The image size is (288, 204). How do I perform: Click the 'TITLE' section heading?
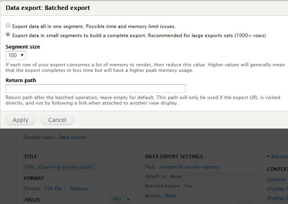30,157
